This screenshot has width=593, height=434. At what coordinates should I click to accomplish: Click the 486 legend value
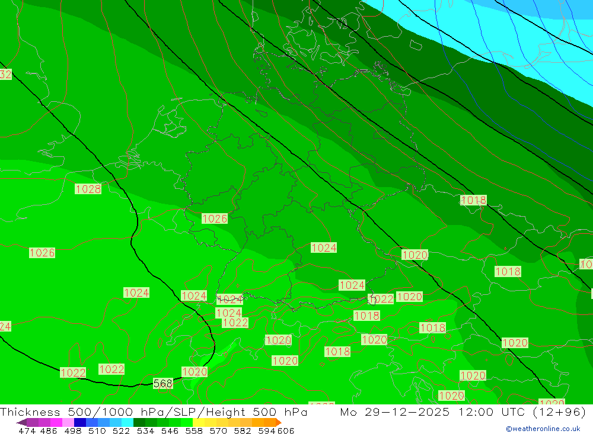pos(49,431)
